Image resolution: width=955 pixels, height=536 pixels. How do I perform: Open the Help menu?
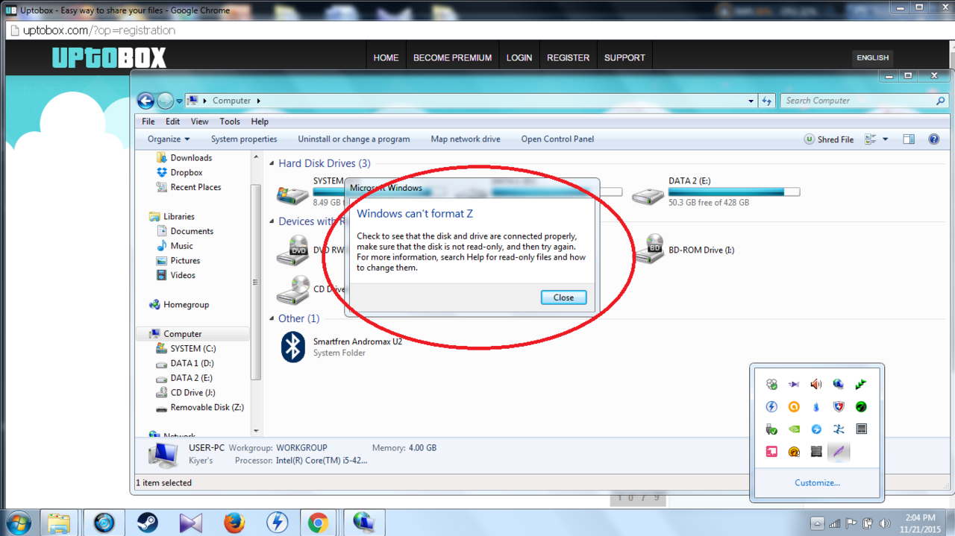click(x=260, y=122)
